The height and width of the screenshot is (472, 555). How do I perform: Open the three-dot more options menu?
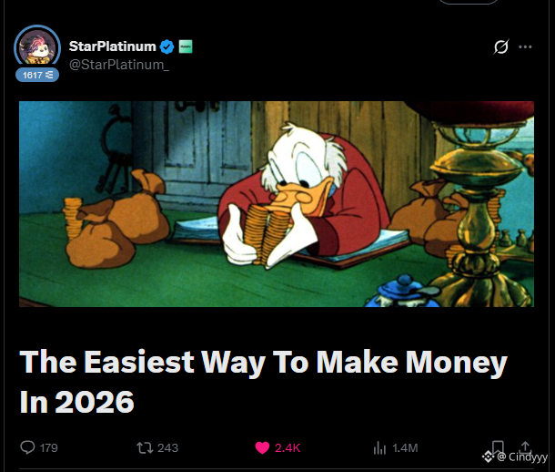(x=525, y=46)
